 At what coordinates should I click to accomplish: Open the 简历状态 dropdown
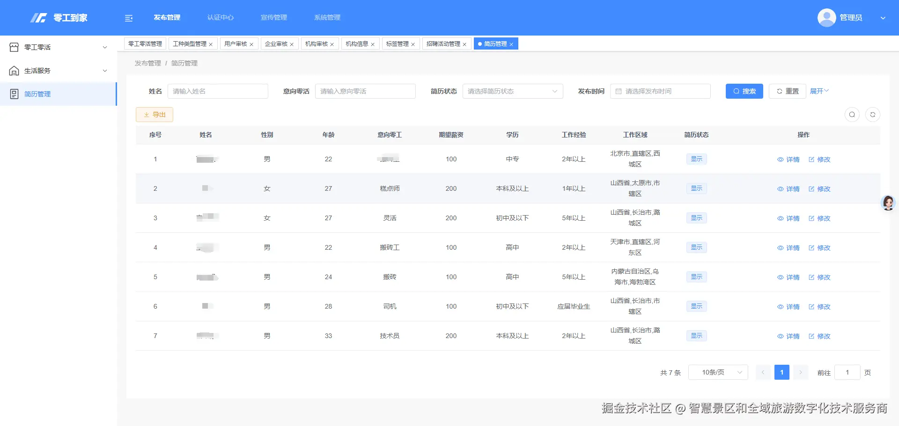[x=512, y=91]
